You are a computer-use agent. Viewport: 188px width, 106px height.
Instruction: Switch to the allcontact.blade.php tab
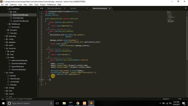[x=54, y=9]
